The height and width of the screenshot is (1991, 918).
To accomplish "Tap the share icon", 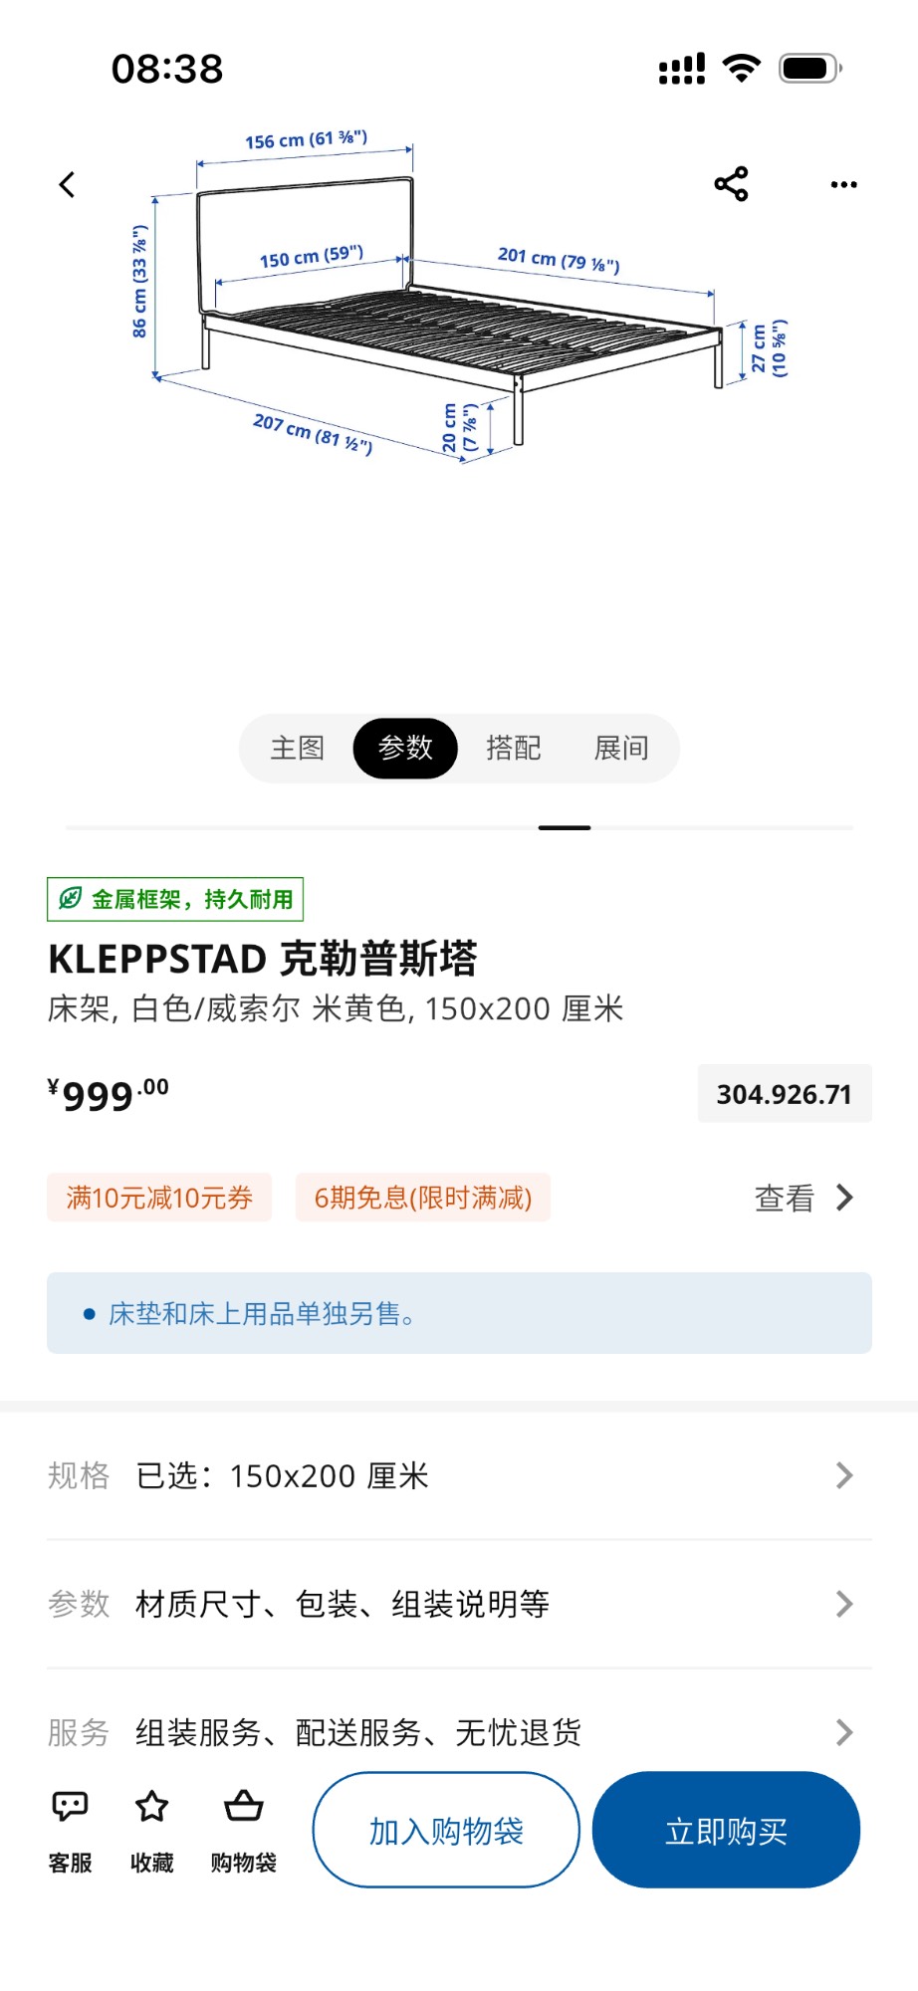I will pyautogui.click(x=731, y=184).
